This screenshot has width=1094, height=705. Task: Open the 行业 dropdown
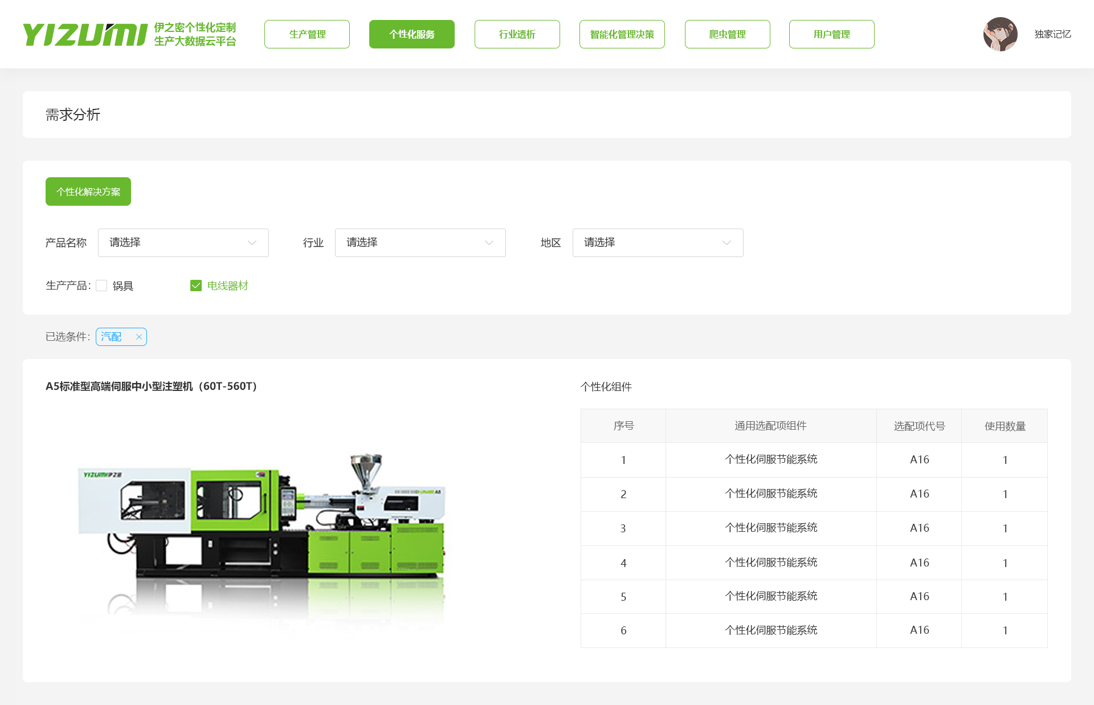(421, 243)
